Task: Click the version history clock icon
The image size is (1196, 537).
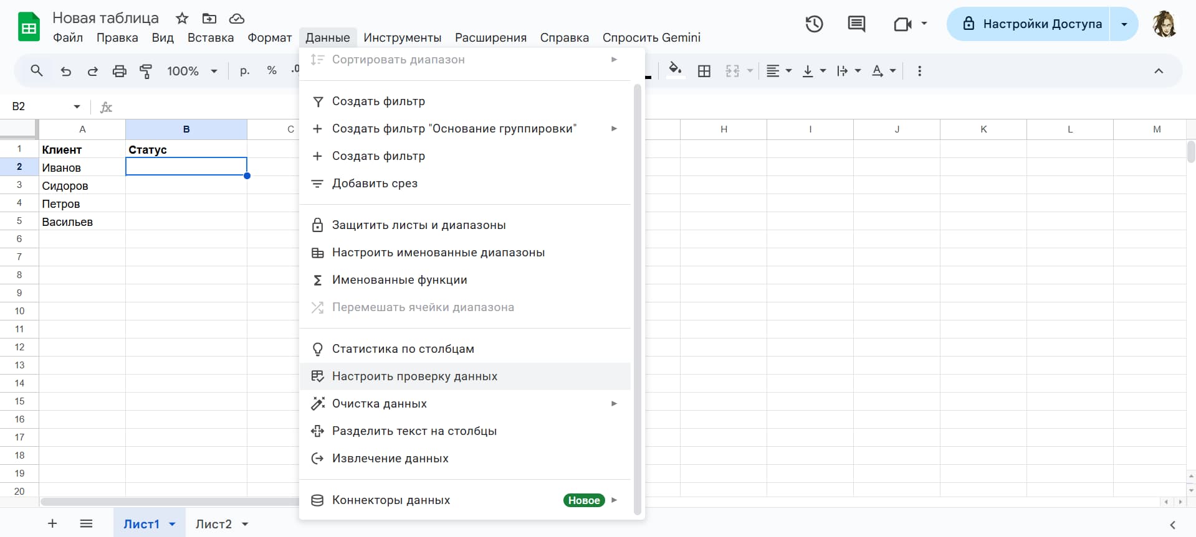Action: point(814,24)
